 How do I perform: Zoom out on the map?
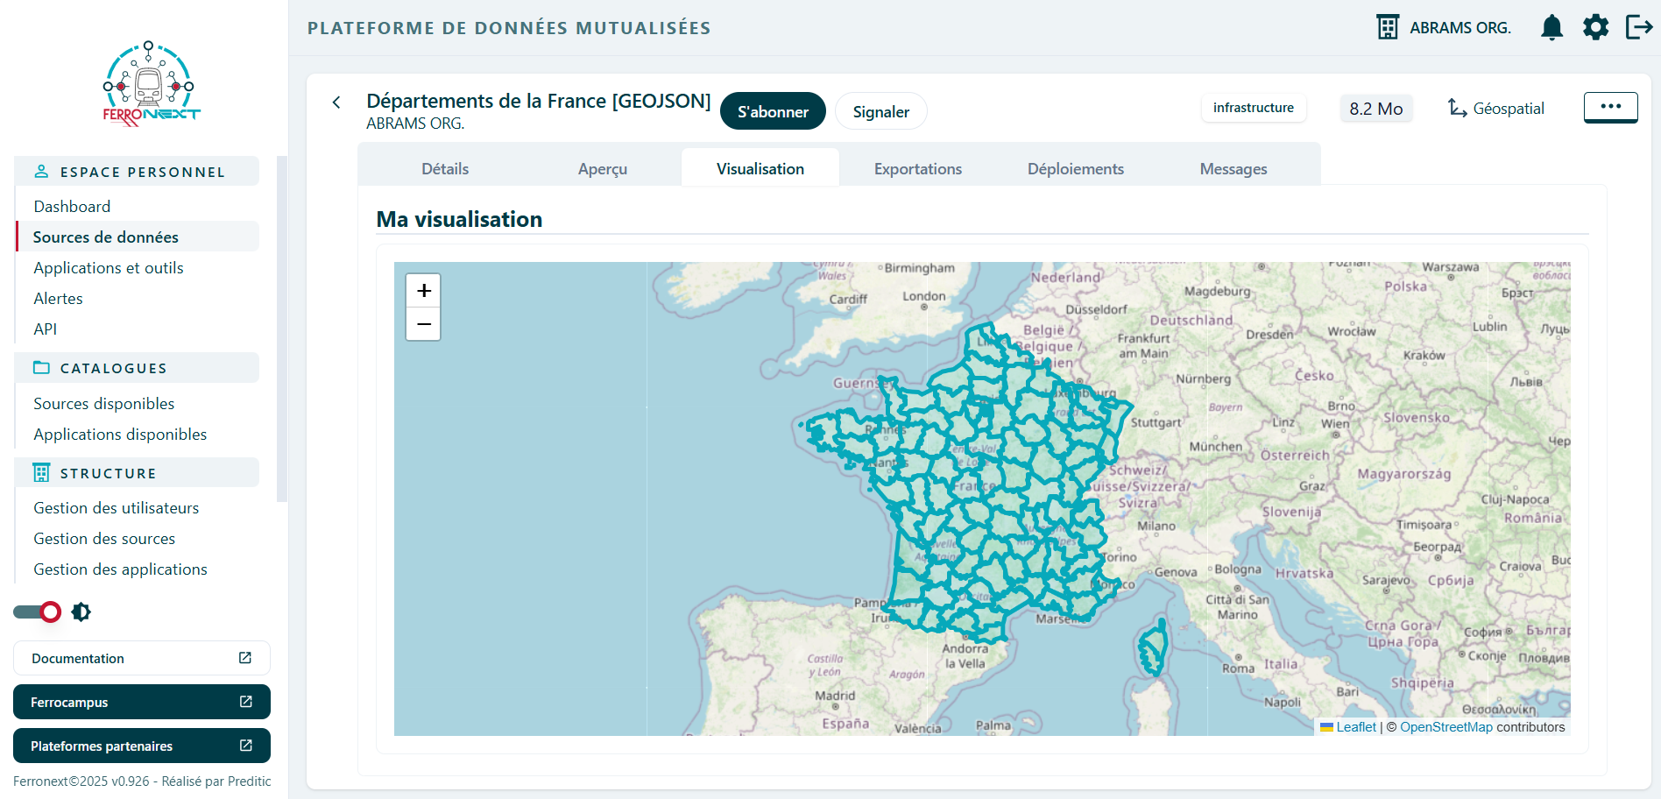(424, 324)
